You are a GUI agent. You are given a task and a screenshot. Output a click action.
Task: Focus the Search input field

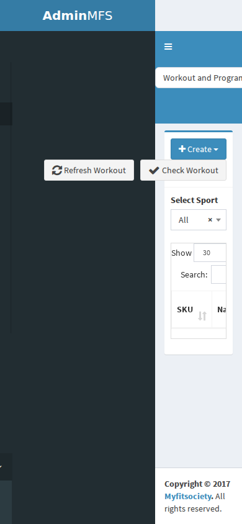point(218,274)
